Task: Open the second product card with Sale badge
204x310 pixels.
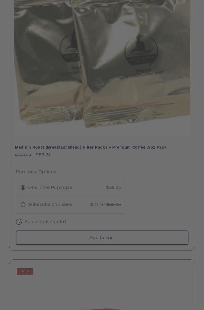Action: (102, 285)
